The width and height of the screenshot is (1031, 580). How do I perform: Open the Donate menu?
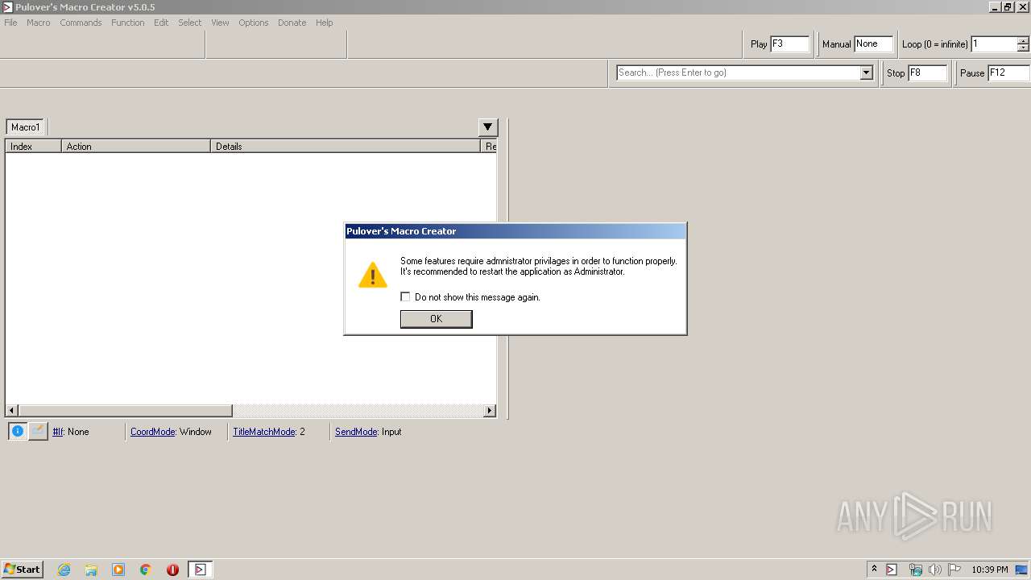(x=292, y=23)
